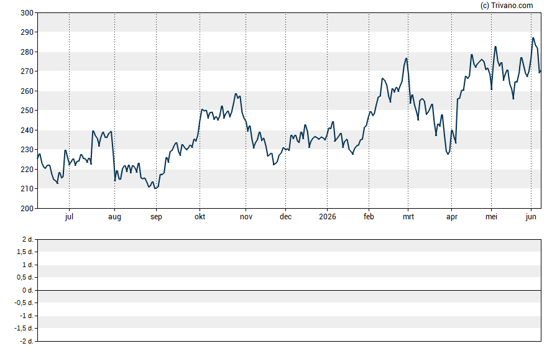Click the 'apr' month label on the x-axis
Image resolution: width=552 pixels, height=351 pixels.
452,217
